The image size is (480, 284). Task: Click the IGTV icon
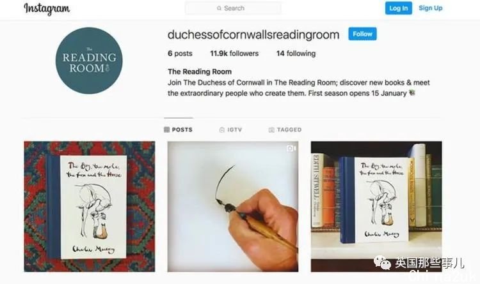(222, 130)
